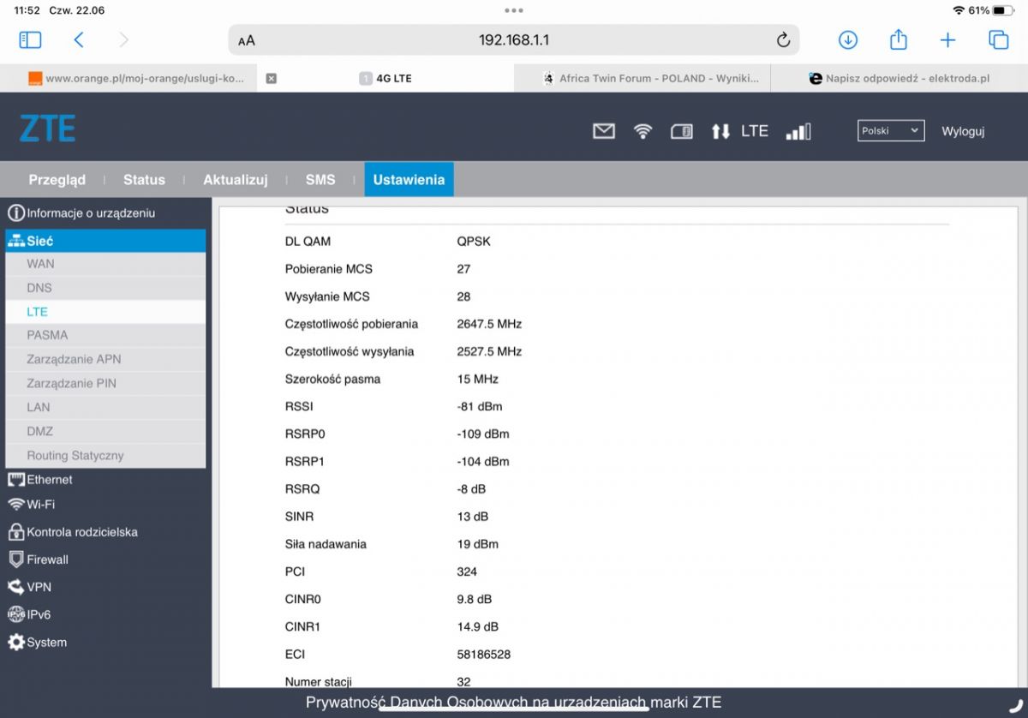Go forward to the next page
The image size is (1028, 718).
pos(123,39)
